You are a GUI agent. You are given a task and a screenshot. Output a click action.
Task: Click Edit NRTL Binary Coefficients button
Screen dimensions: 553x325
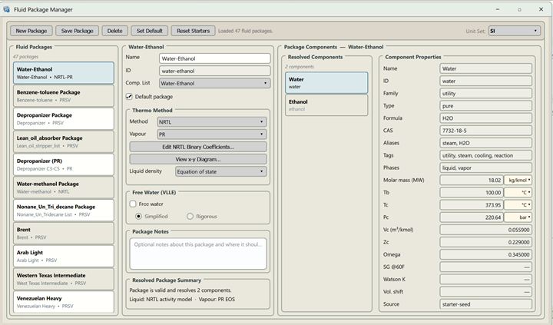tap(198, 147)
